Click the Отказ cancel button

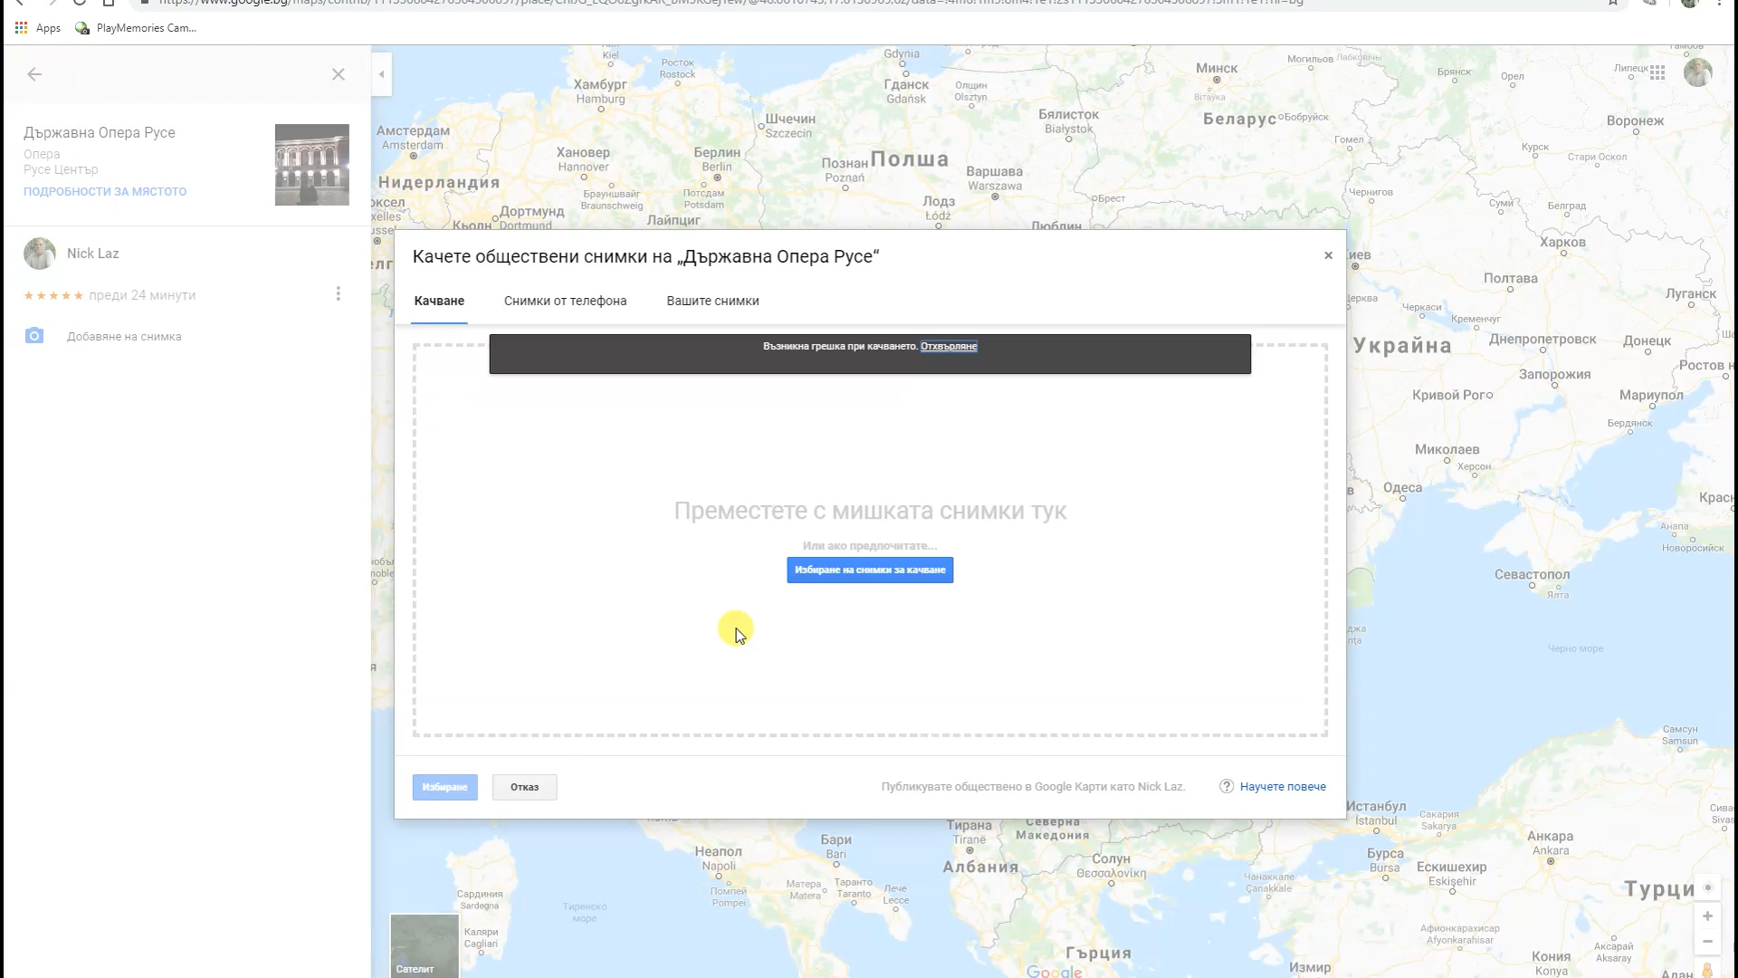point(524,787)
